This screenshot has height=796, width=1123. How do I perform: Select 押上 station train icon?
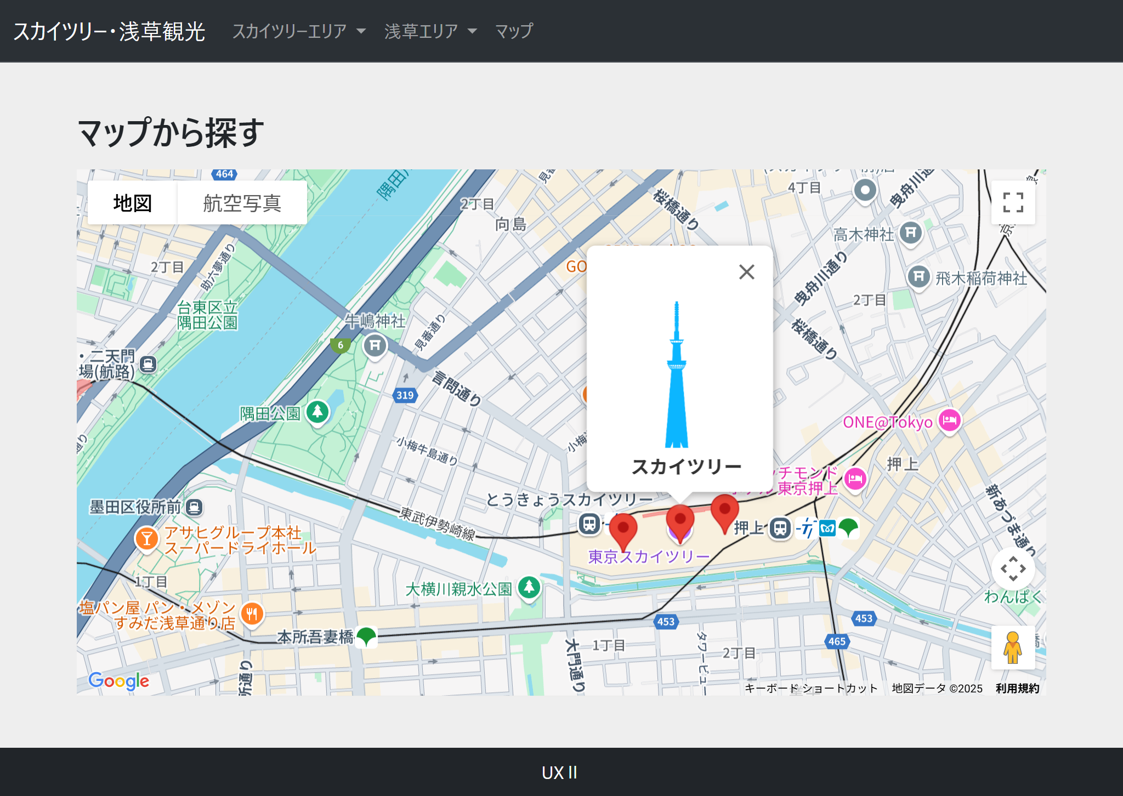tap(780, 528)
